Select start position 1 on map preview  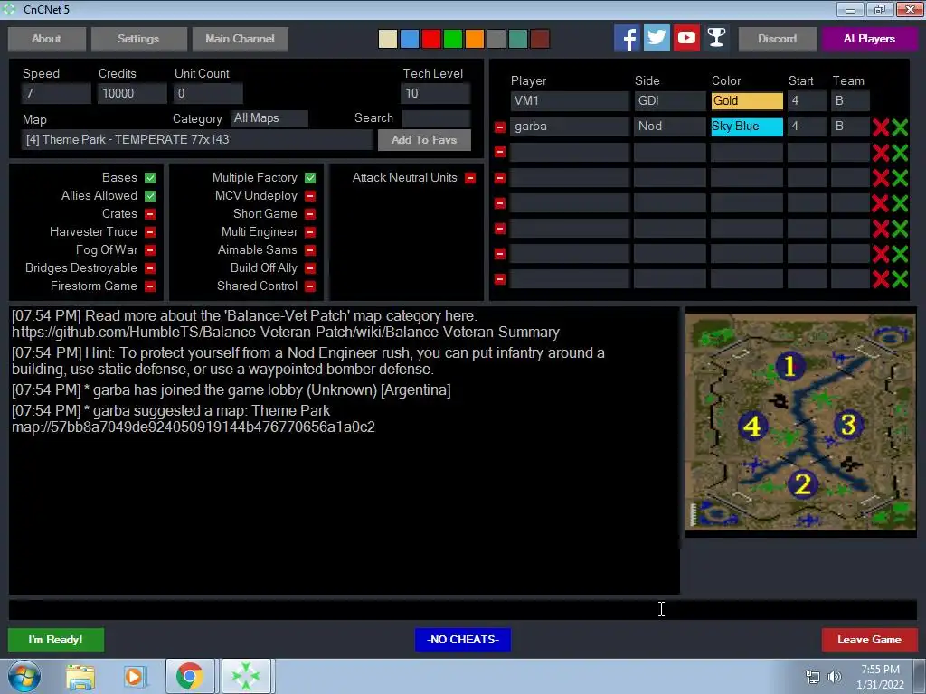tap(789, 366)
